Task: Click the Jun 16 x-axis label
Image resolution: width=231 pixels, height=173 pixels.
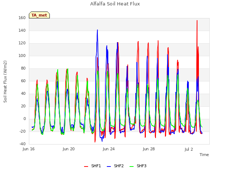Action: pos(29,149)
